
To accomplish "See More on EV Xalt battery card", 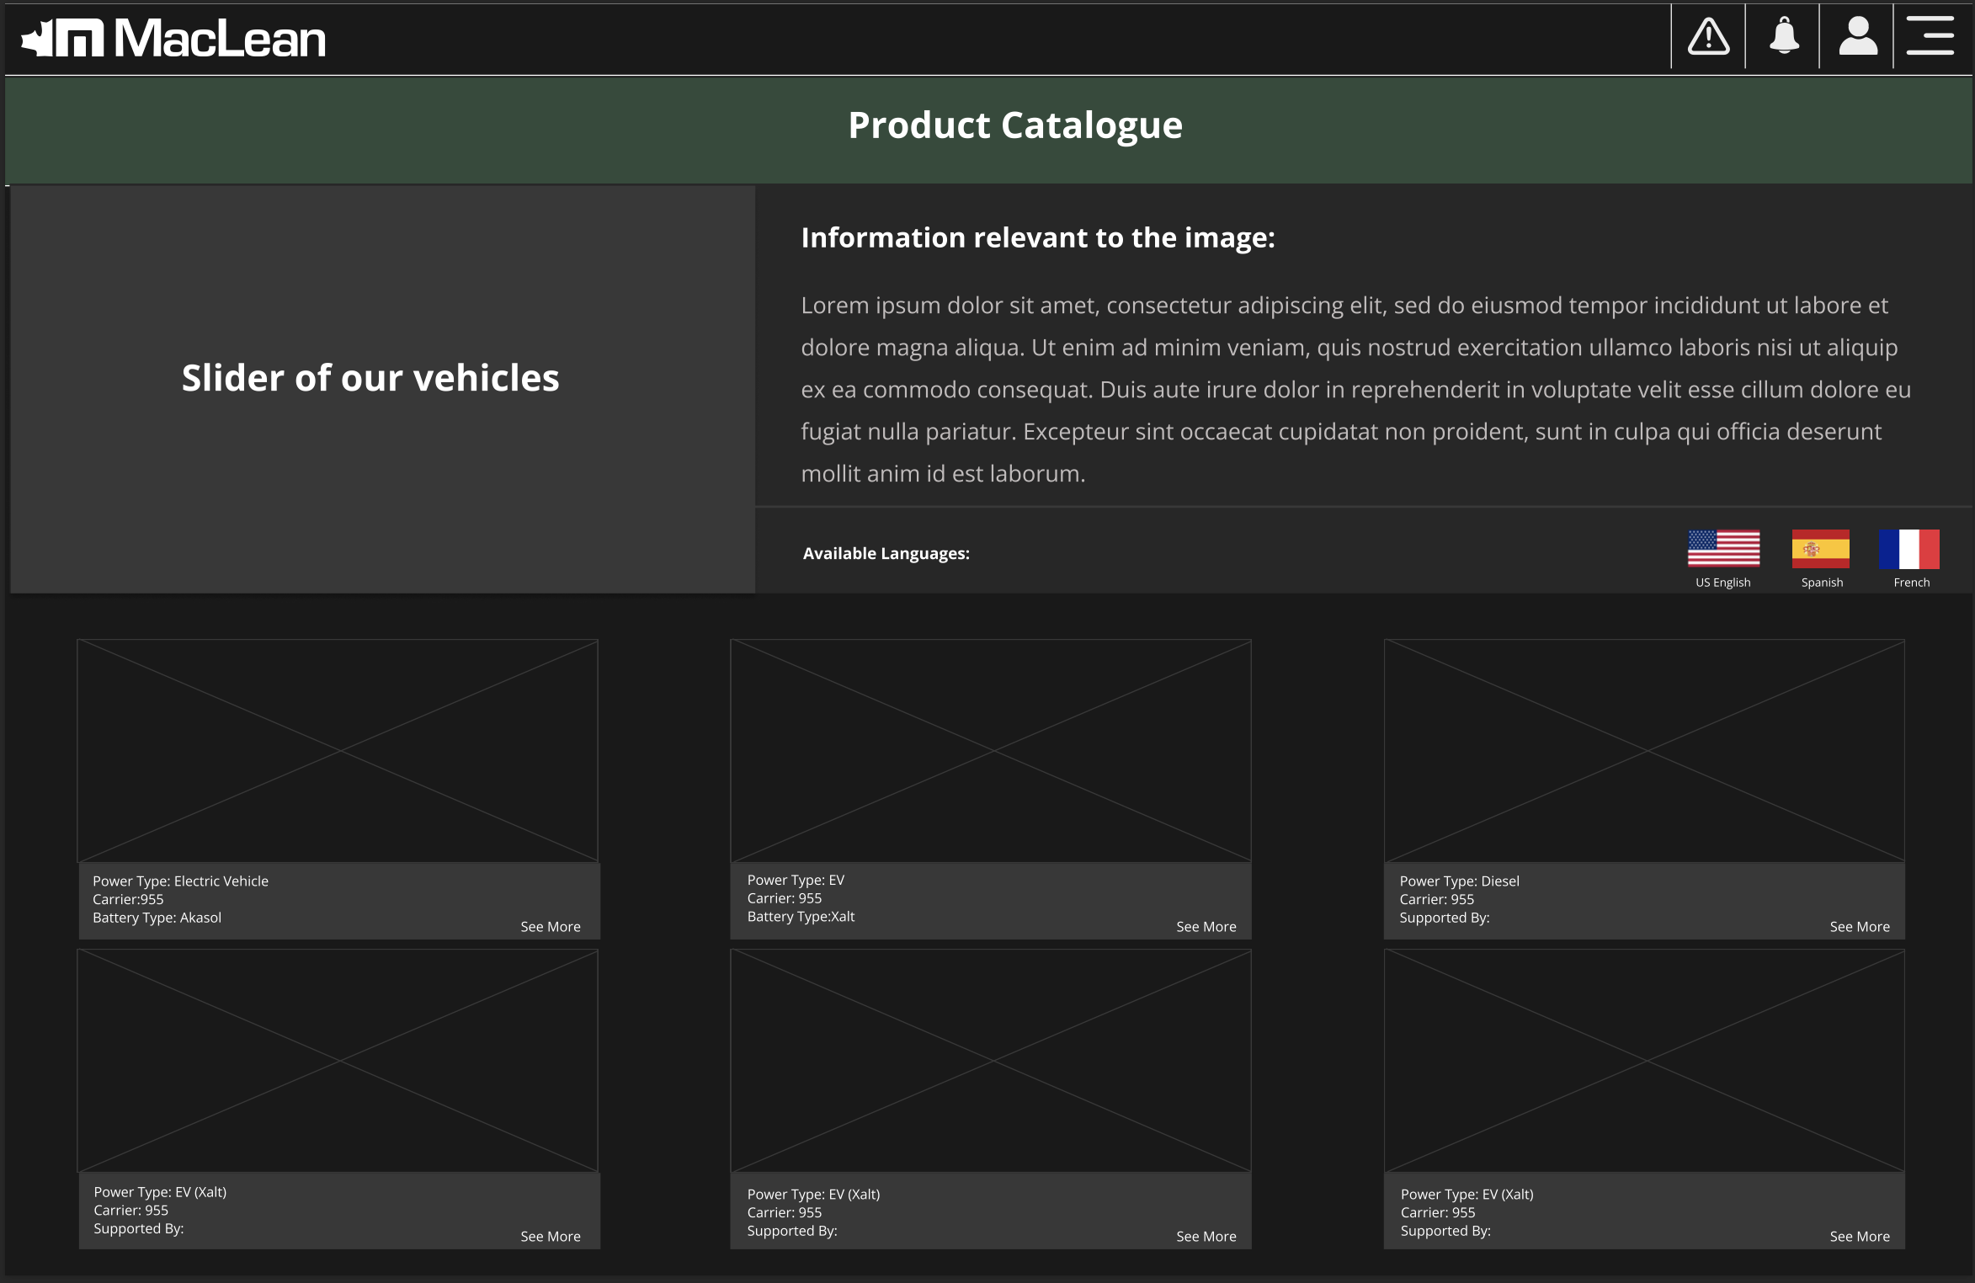I will click(x=1206, y=926).
